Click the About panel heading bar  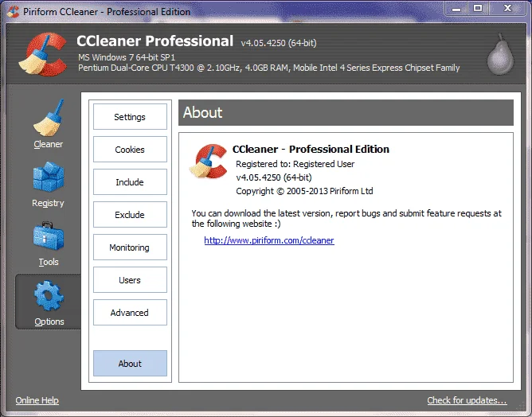pos(346,112)
